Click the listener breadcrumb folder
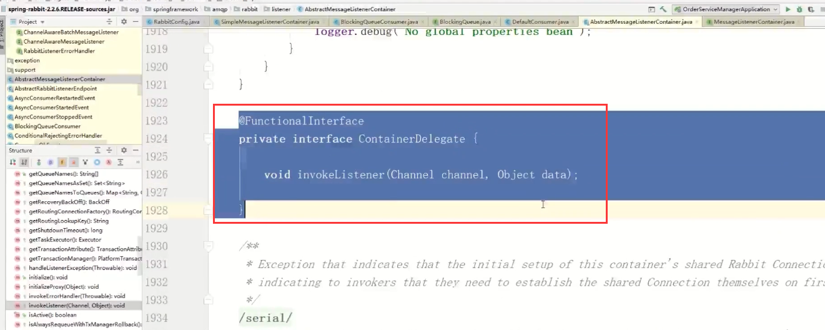Viewport: 825px width, 330px height. (277, 9)
